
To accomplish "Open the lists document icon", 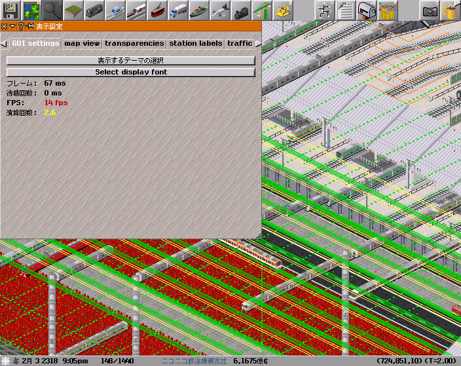I will pyautogui.click(x=346, y=10).
